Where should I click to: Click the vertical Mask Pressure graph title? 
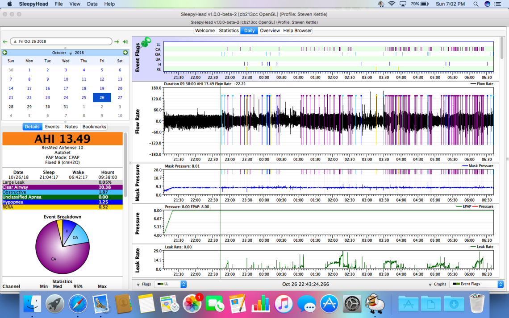(138, 183)
